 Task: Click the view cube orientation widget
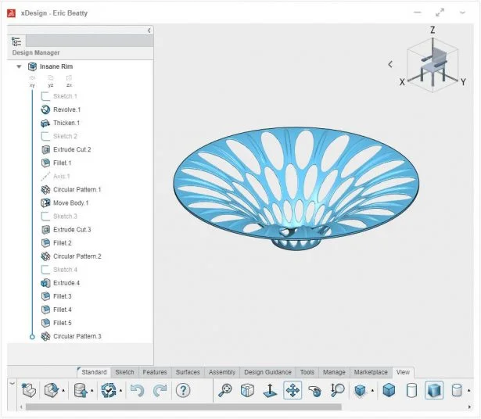(433, 64)
